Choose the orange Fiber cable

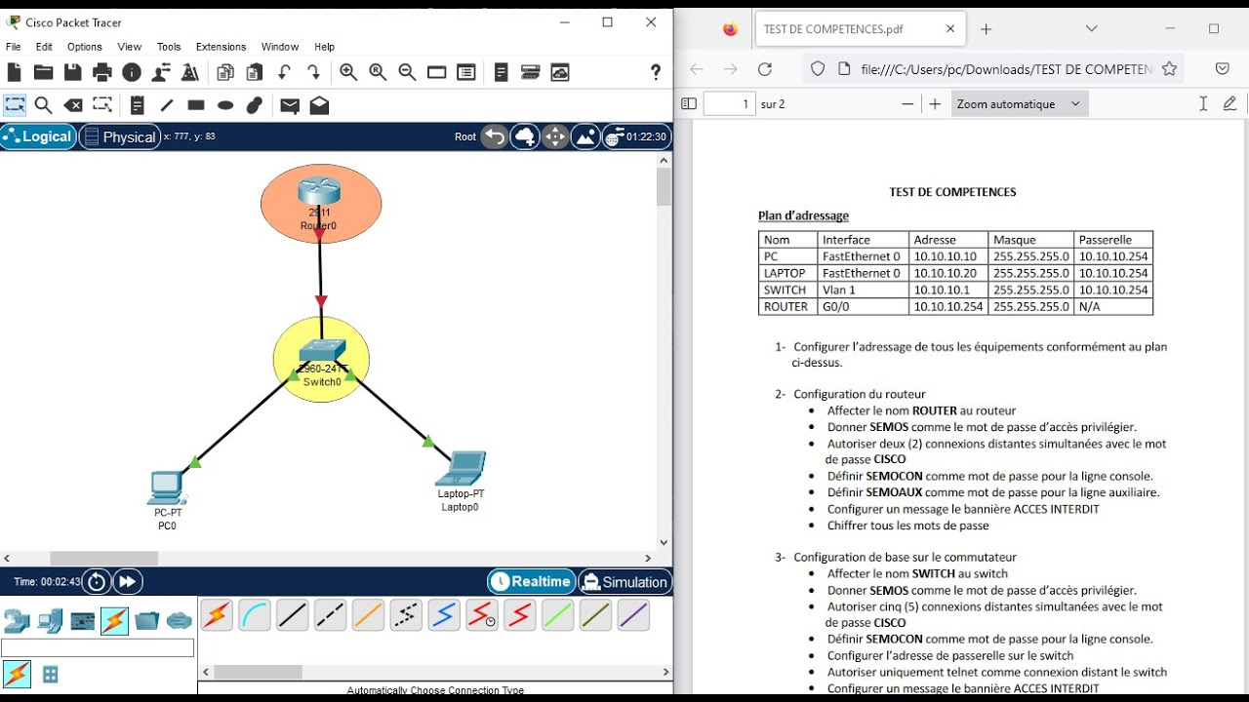click(x=368, y=614)
